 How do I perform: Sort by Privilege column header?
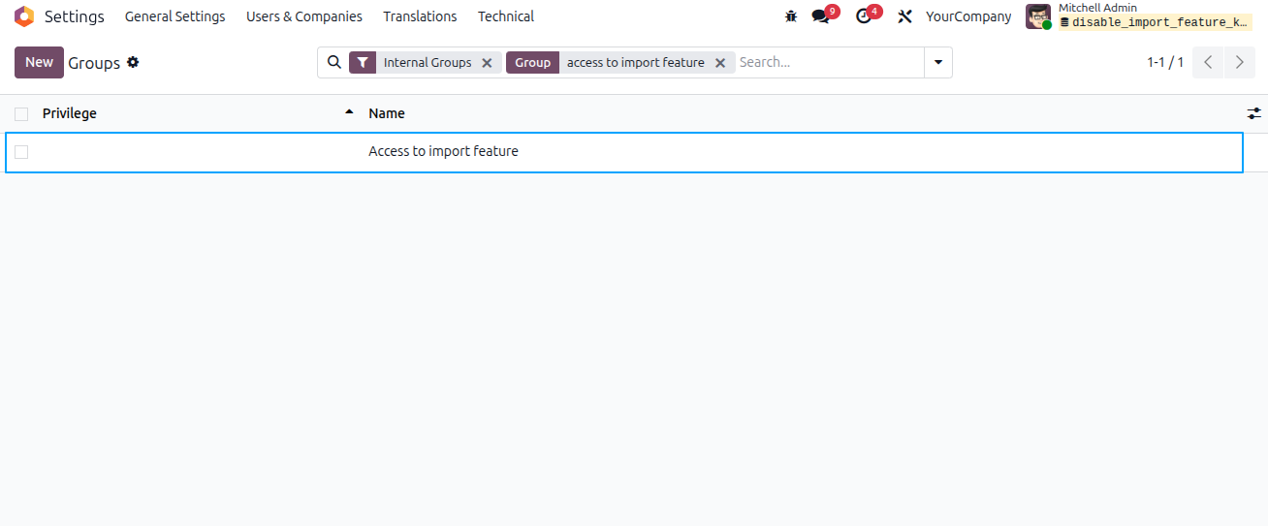70,113
